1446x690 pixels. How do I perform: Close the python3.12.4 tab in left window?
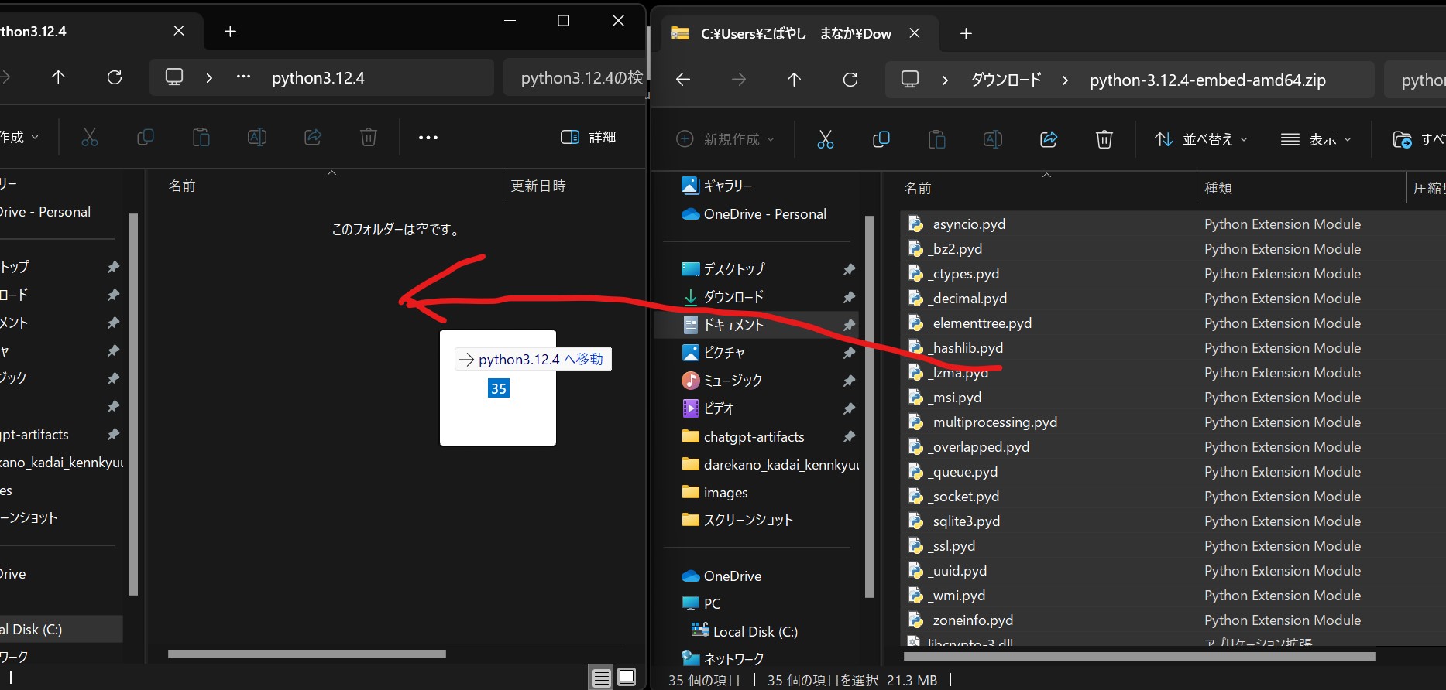coord(179,31)
